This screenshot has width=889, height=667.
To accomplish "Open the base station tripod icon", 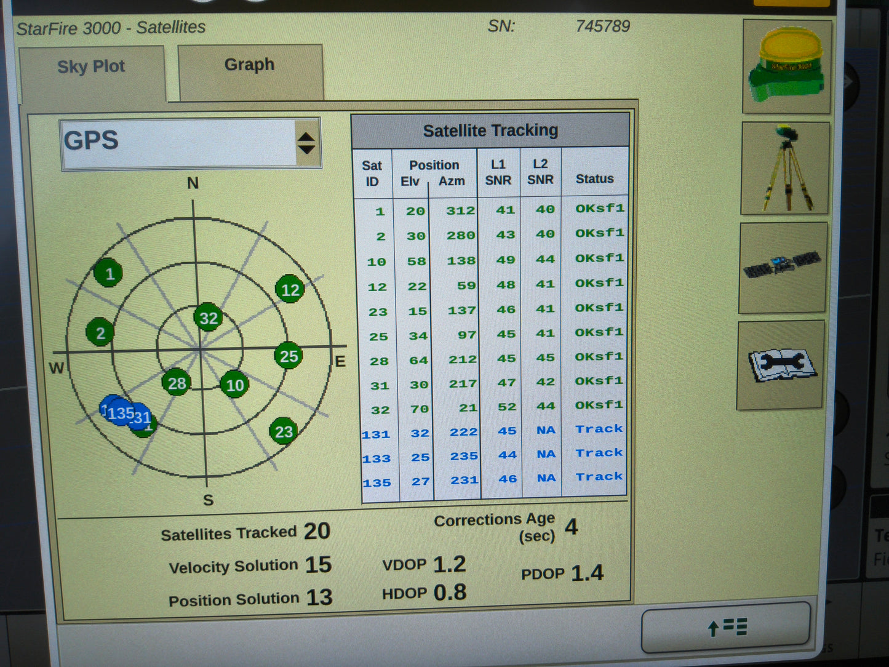I will (x=786, y=168).
